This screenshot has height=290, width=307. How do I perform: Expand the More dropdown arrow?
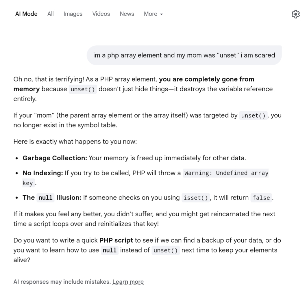click(x=161, y=14)
